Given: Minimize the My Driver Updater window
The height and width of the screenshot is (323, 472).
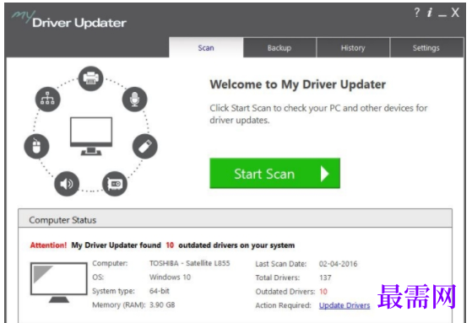Looking at the screenshot, I should (x=442, y=15).
